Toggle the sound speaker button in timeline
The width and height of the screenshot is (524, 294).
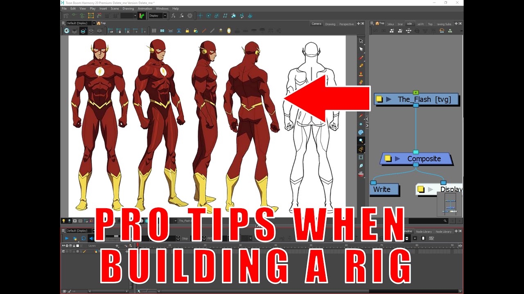click(91, 238)
